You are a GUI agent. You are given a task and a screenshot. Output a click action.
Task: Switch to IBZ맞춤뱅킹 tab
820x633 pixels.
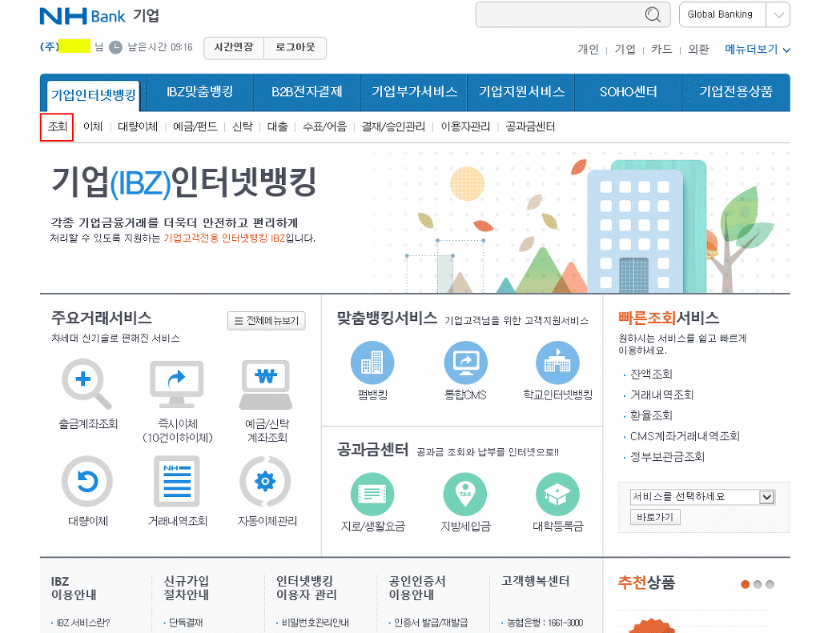click(199, 92)
